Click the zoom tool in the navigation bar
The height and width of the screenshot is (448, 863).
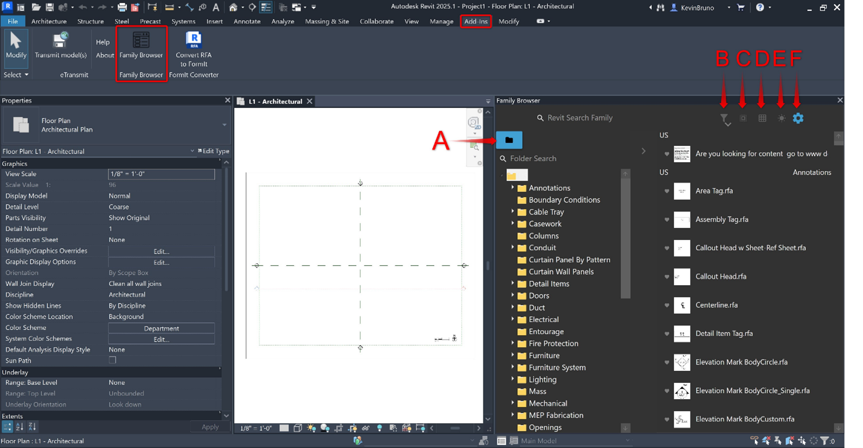tap(475, 148)
